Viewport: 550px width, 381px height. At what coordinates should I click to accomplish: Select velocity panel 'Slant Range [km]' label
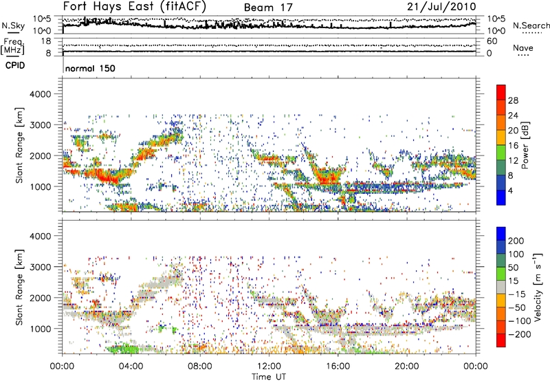[x=19, y=287]
